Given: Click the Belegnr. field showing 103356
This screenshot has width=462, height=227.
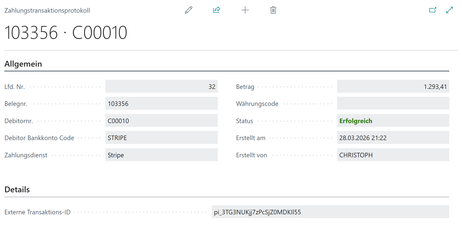Looking at the screenshot, I should [161, 104].
